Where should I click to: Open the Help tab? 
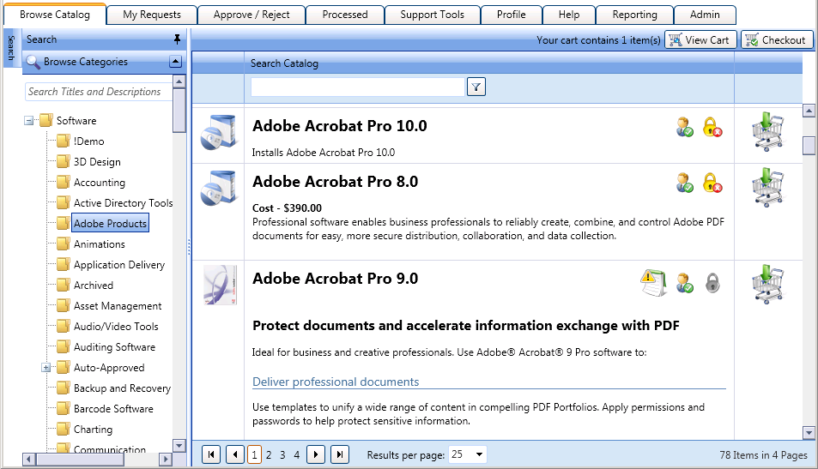pyautogui.click(x=568, y=15)
